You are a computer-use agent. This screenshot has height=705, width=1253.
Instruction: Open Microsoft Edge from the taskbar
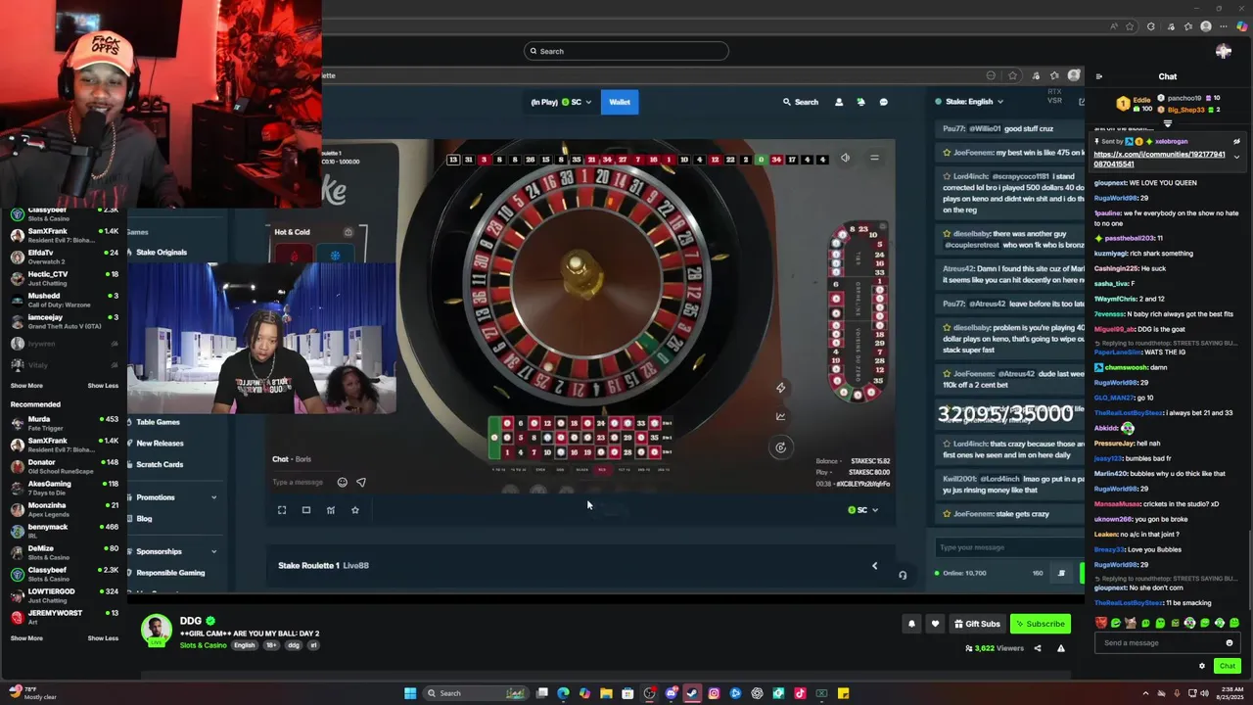tap(563, 693)
